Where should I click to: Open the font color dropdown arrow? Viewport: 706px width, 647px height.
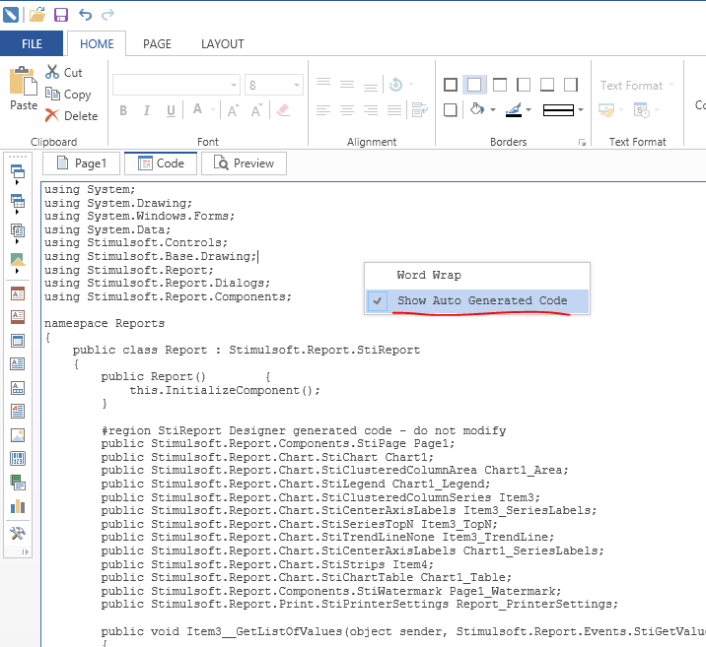[x=213, y=109]
